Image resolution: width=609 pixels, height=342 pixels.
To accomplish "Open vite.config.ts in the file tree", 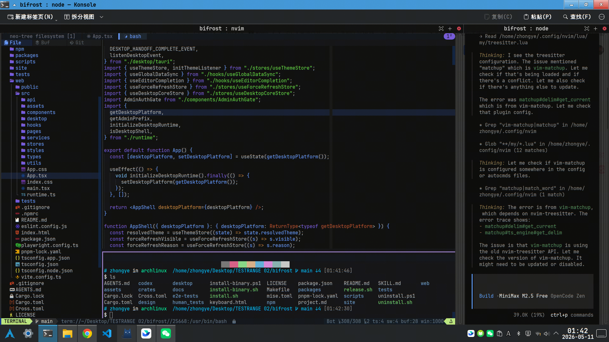I will [38, 277].
